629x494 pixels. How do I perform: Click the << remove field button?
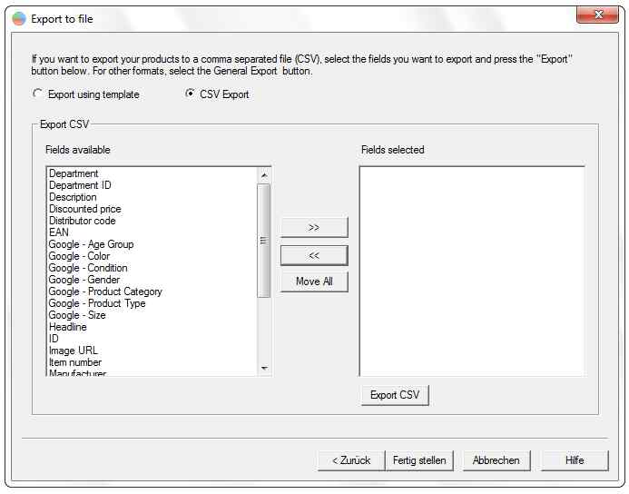314,255
